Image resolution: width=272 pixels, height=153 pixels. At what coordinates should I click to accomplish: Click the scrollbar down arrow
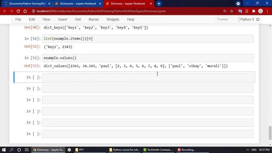pos(270,145)
